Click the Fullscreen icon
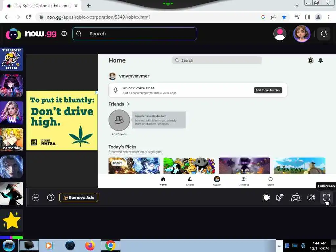Image resolution: width=336 pixels, height=252 pixels. click(326, 197)
